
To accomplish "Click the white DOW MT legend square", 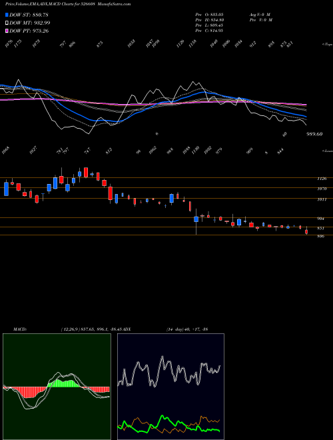I will point(7,23).
